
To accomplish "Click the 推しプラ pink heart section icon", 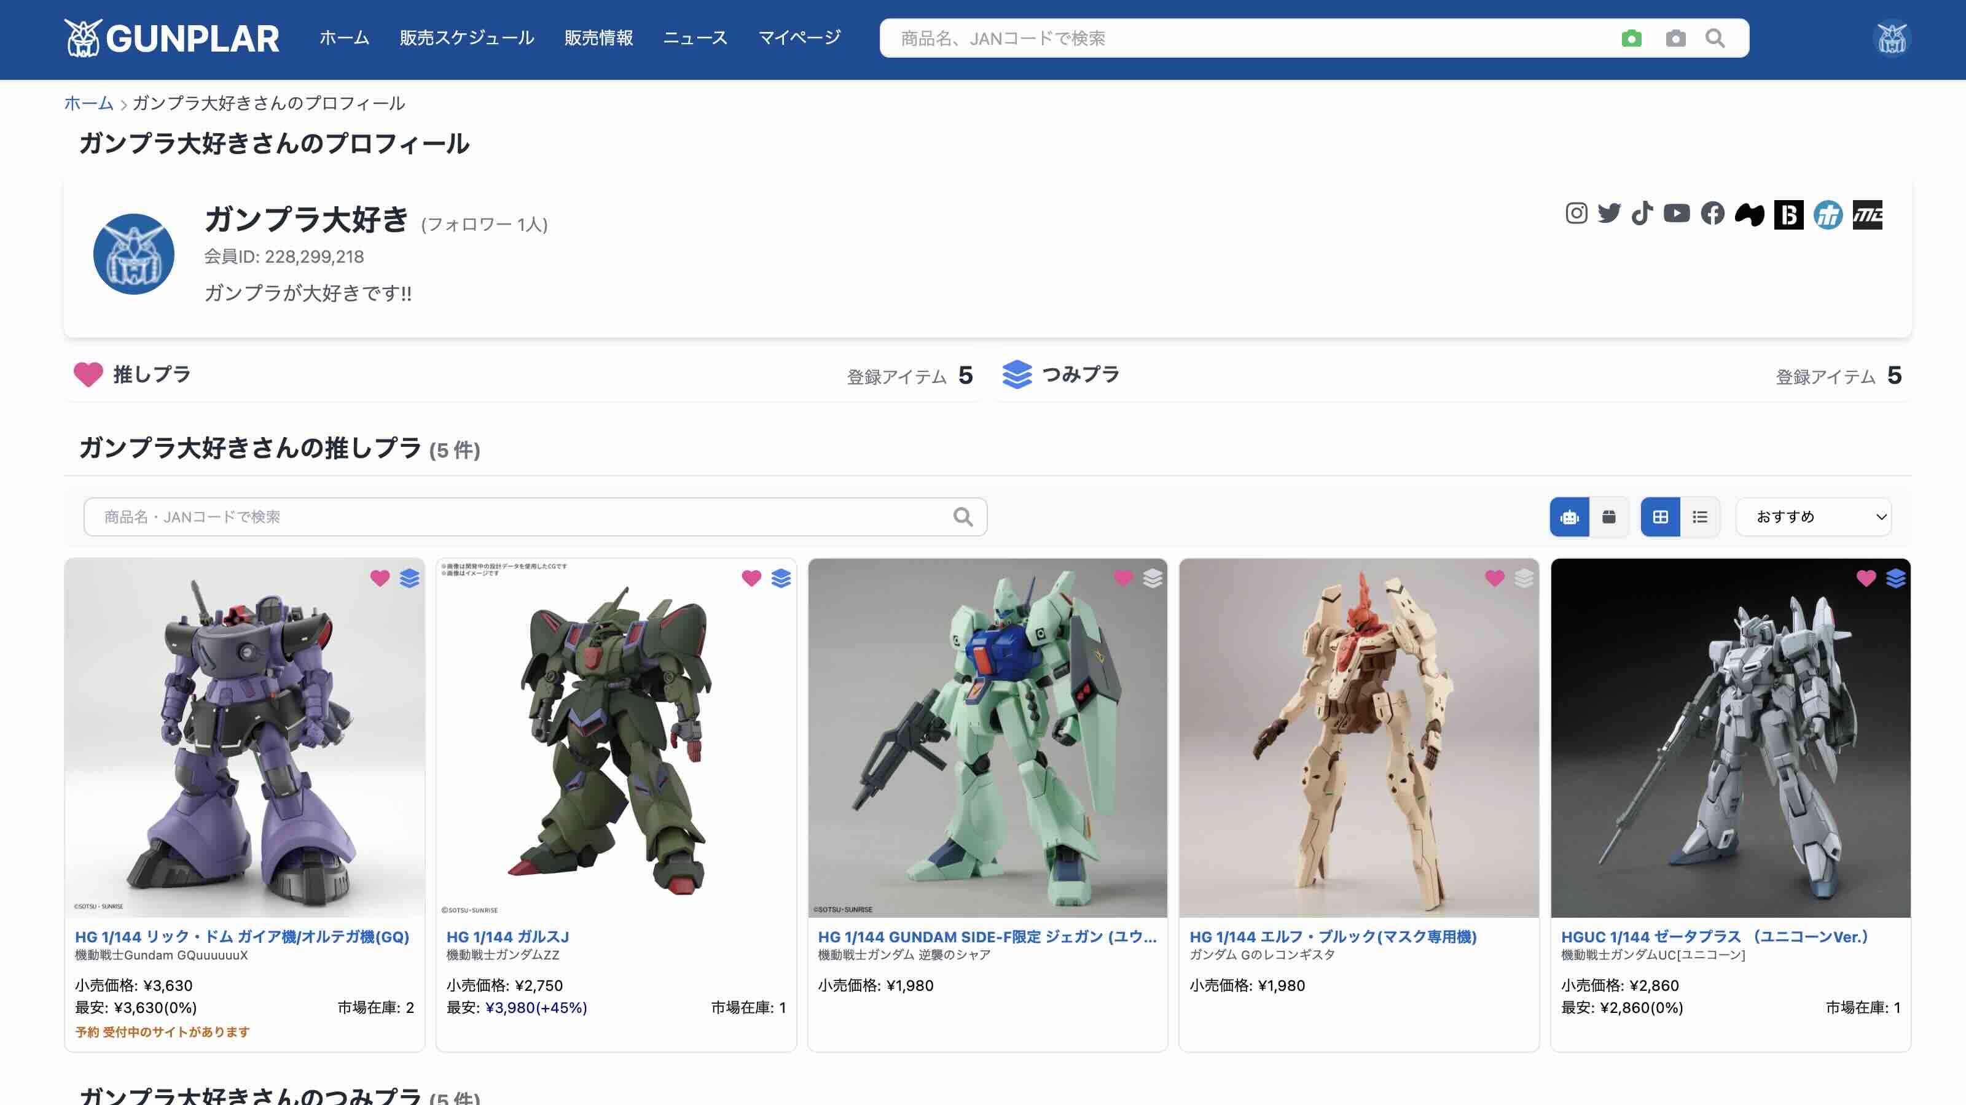I will [88, 374].
